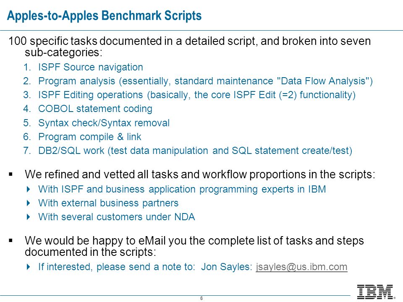Viewport: 403px width, 302px height.
Task: Click list item ISPF Source navigation
Action: [91, 67]
